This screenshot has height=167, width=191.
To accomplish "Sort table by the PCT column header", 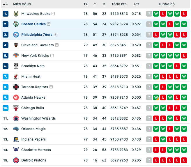I will (136, 4).
